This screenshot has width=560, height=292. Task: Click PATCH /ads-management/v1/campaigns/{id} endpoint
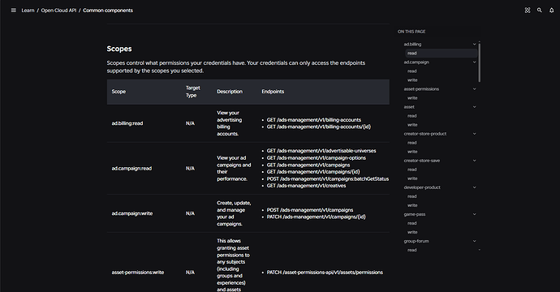tap(317, 217)
